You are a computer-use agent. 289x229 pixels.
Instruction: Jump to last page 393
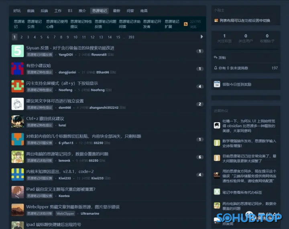pos(131,37)
